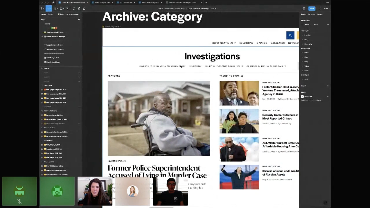Select the Homepage Large 11A BGA layer
The height and width of the screenshot is (208, 370).
(x=56, y=90)
